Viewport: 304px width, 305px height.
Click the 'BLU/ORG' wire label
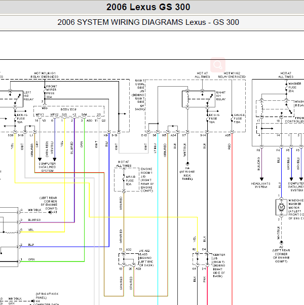pyautogui.click(x=258, y=164)
